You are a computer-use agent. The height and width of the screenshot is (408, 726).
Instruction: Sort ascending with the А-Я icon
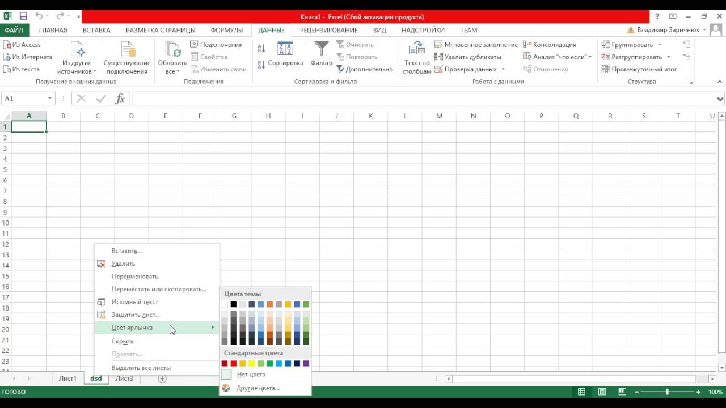(261, 48)
